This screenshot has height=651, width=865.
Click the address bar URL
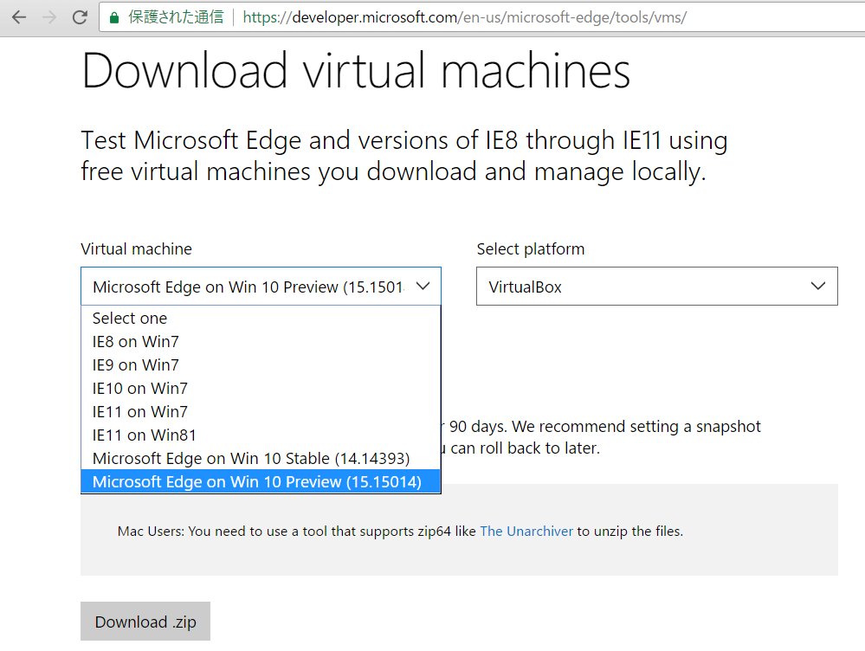[x=464, y=17]
